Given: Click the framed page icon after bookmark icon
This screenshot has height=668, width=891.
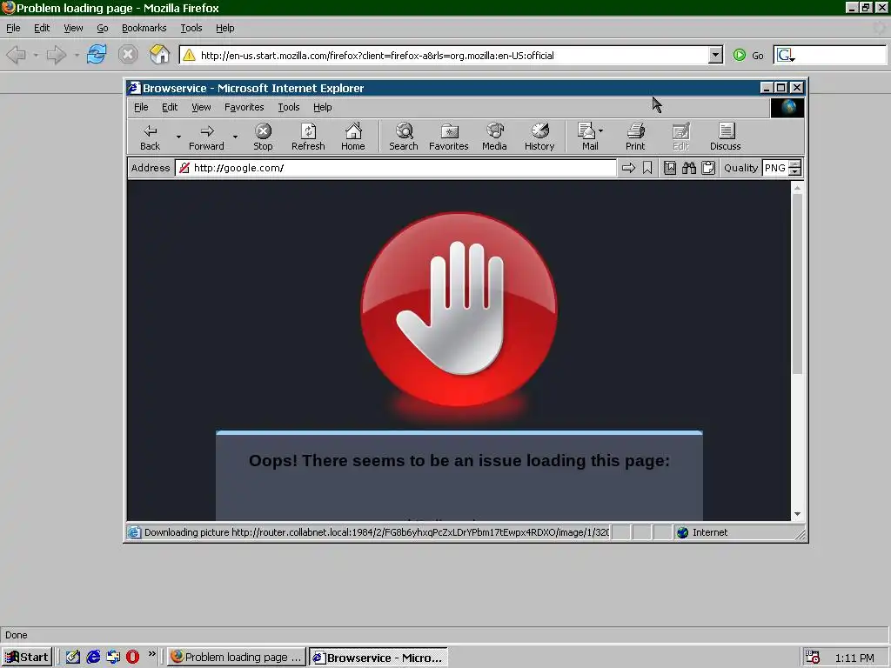Looking at the screenshot, I should tap(670, 168).
